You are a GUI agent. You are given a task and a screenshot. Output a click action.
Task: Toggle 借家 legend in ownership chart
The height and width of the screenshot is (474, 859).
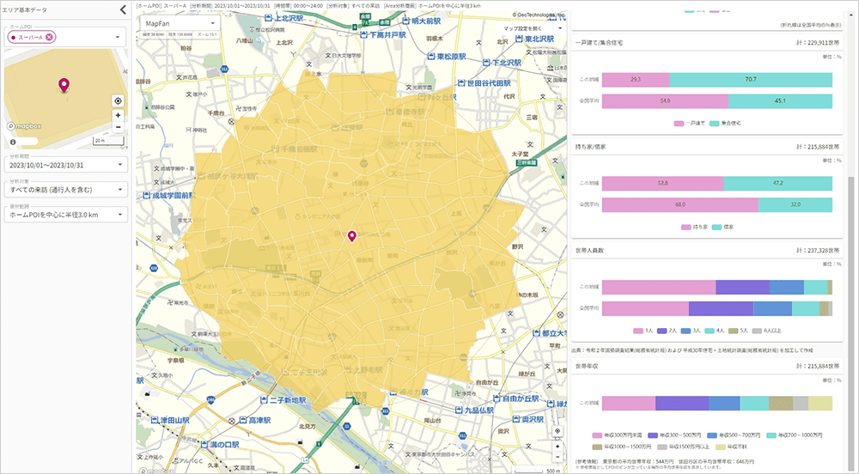[726, 227]
